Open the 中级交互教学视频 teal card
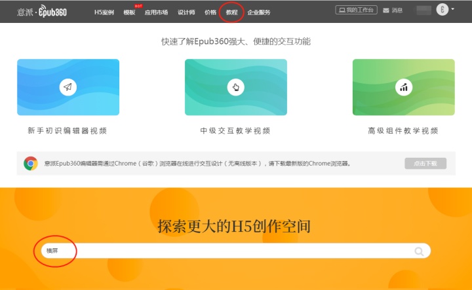The height and width of the screenshot is (290, 472). pos(236,87)
